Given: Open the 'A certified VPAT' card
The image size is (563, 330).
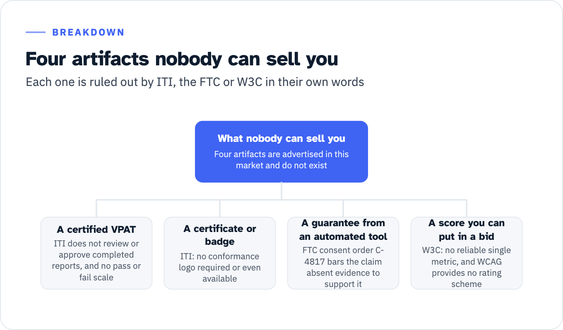Looking at the screenshot, I should coord(96,253).
